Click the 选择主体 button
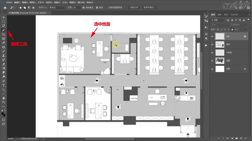 click(134, 8)
